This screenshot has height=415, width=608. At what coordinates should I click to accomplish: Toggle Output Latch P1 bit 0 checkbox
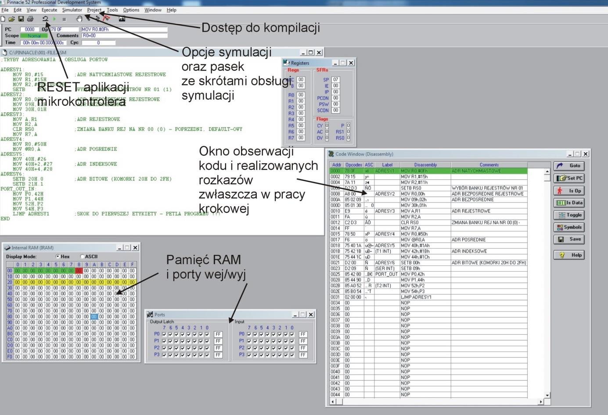click(x=207, y=341)
